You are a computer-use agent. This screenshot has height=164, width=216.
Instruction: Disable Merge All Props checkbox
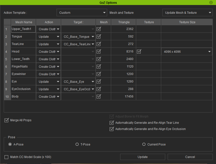coord(7,120)
